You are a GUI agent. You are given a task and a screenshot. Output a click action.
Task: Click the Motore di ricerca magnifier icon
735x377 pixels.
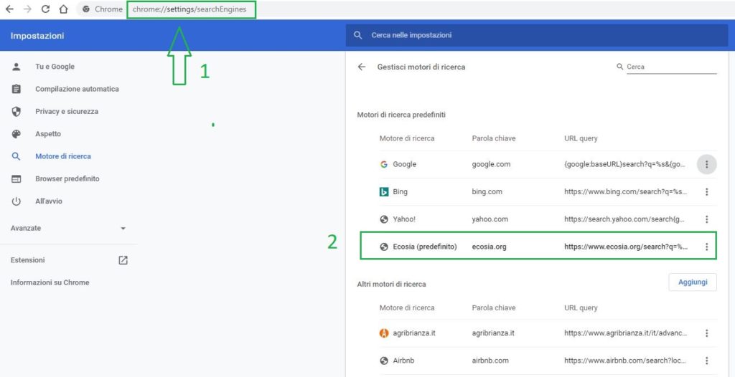tap(17, 156)
